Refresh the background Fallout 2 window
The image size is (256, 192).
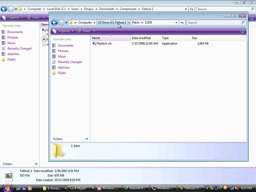(191, 9)
